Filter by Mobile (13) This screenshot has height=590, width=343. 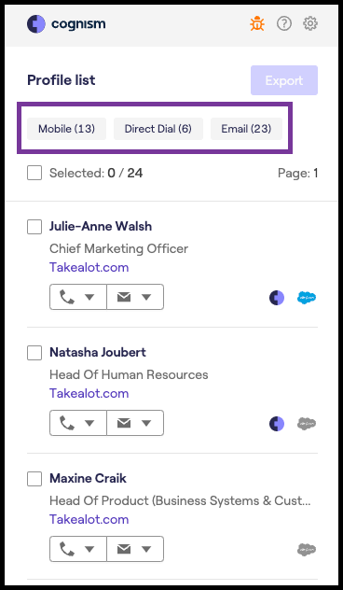pyautogui.click(x=66, y=129)
